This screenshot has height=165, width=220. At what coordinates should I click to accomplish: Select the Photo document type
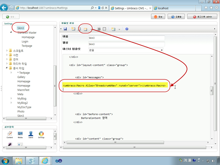tap(21, 111)
